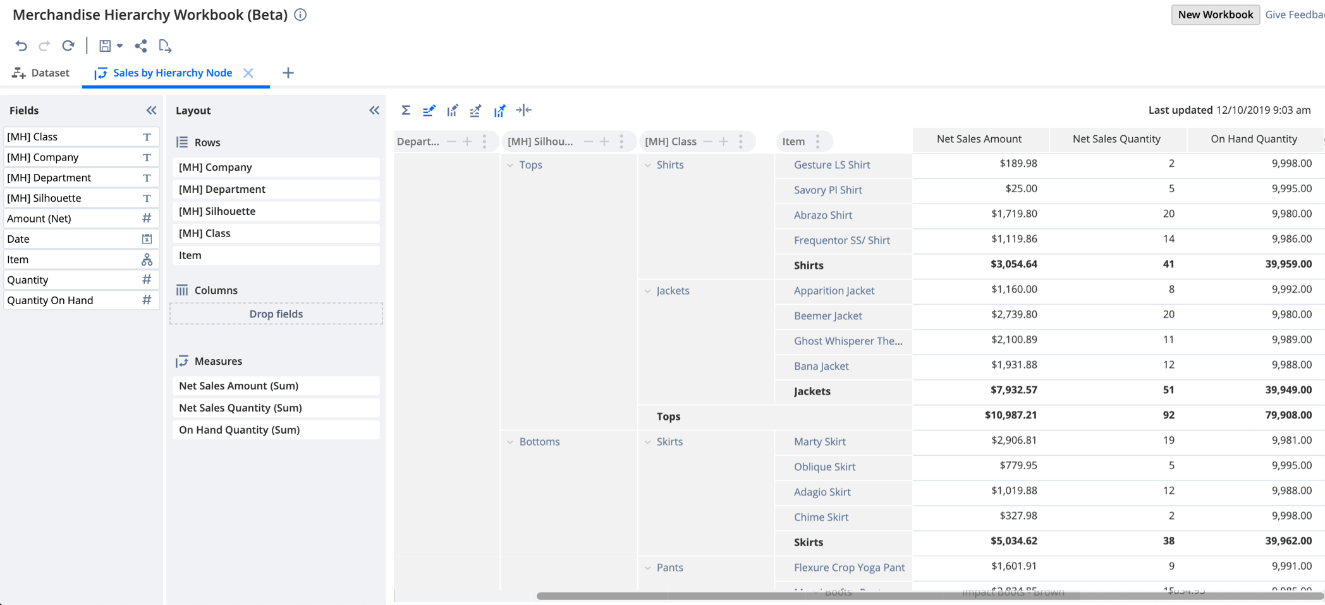Viewport: 1325px width, 605px height.
Task: Click the New Workbook button
Action: point(1215,15)
